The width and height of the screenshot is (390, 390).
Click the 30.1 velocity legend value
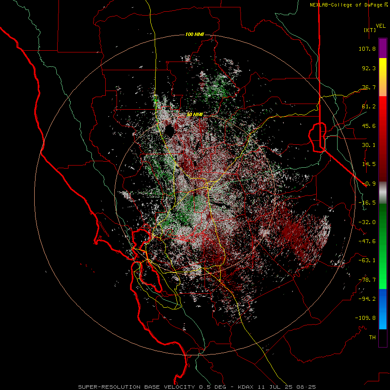(369, 145)
